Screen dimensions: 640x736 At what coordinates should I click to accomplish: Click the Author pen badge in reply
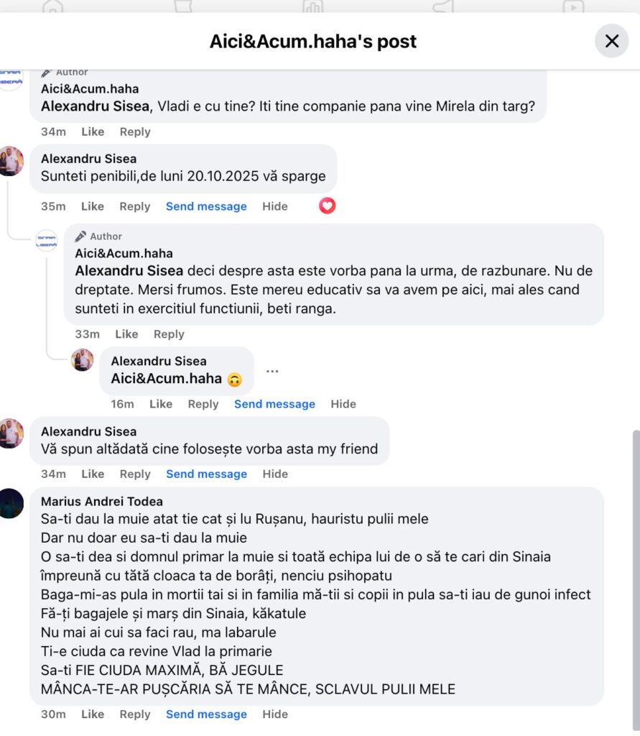tap(81, 236)
